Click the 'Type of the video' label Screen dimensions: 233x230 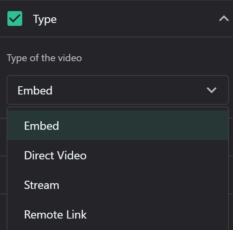pos(44,58)
